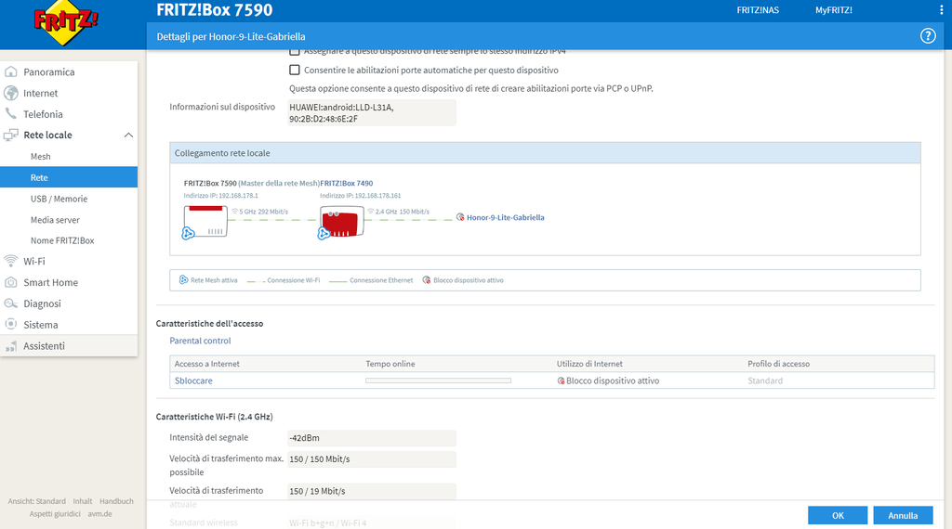Viewport: 952px width, 529px height.
Task: Click the 150 / 19 Mbit/s field
Action: coord(372,492)
